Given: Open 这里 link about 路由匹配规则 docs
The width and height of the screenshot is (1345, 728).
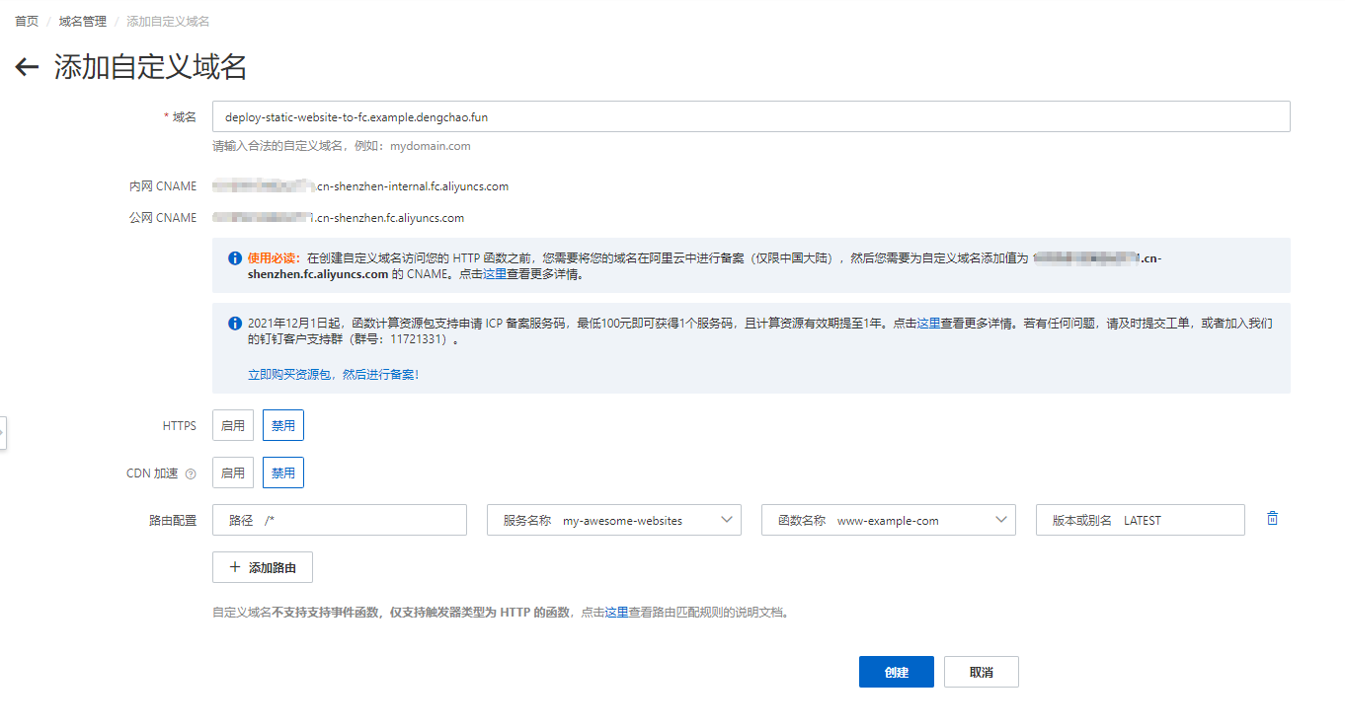Looking at the screenshot, I should (x=617, y=612).
